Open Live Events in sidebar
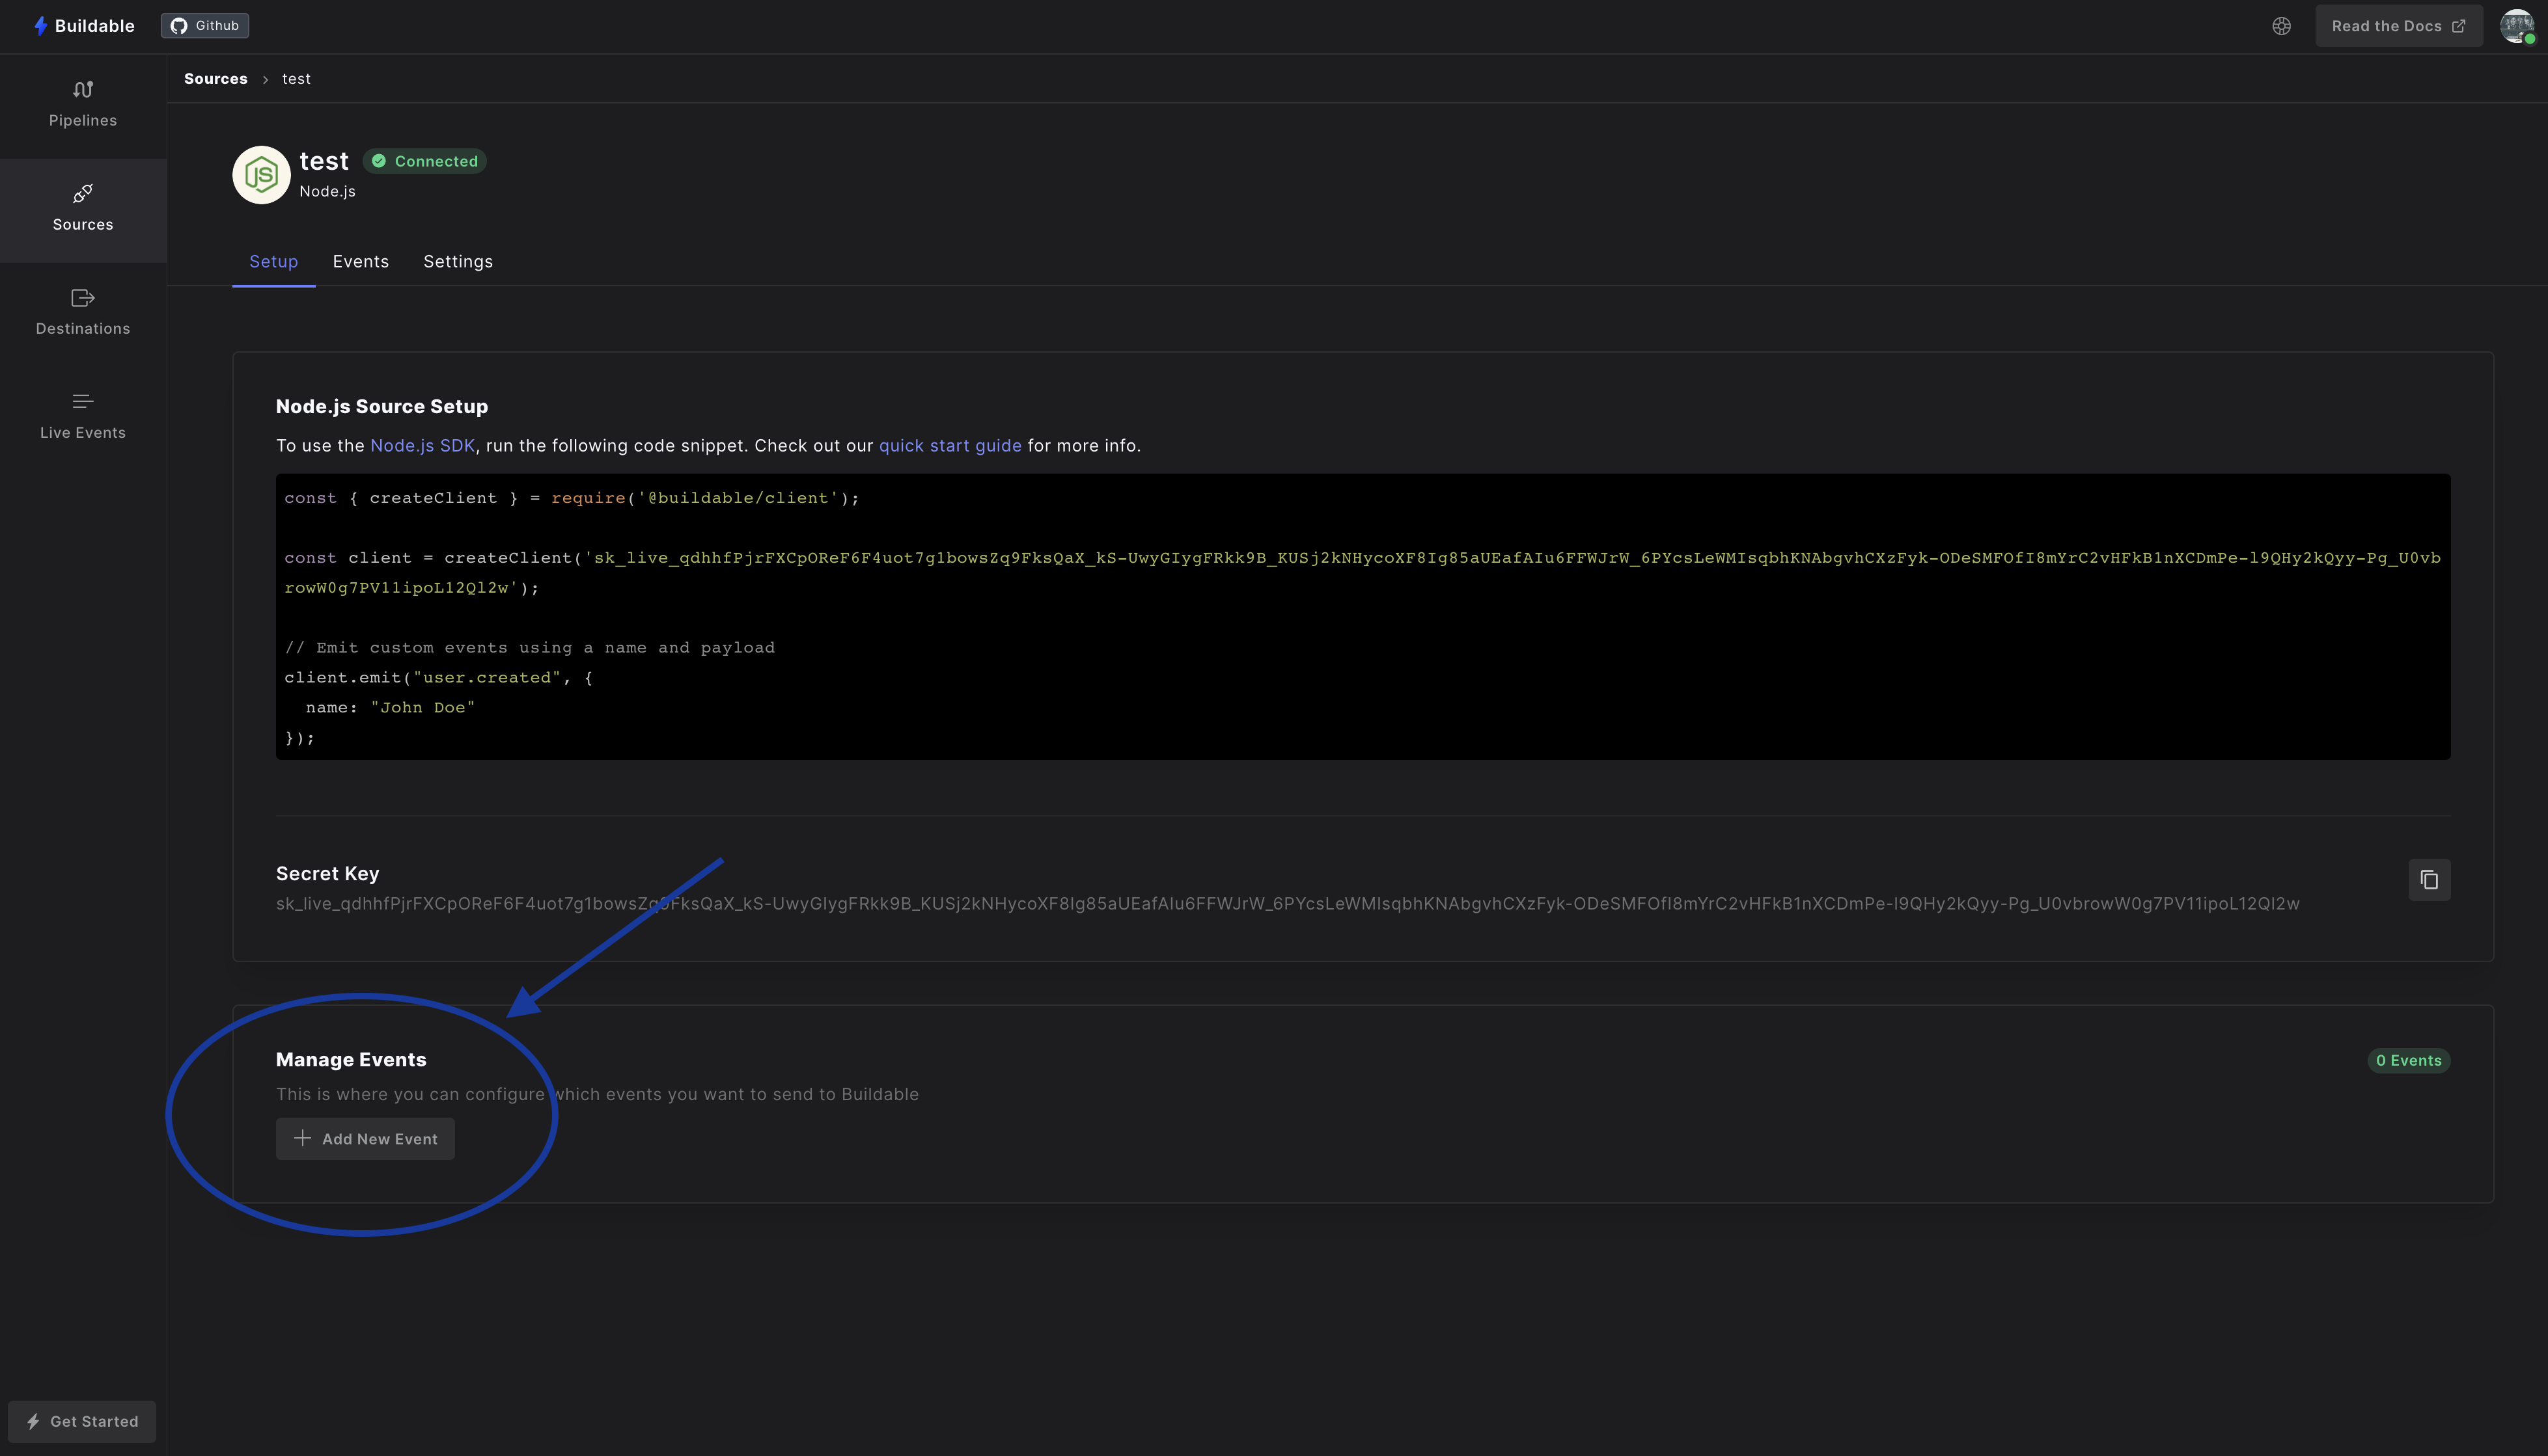The image size is (2548, 1456). [x=83, y=417]
